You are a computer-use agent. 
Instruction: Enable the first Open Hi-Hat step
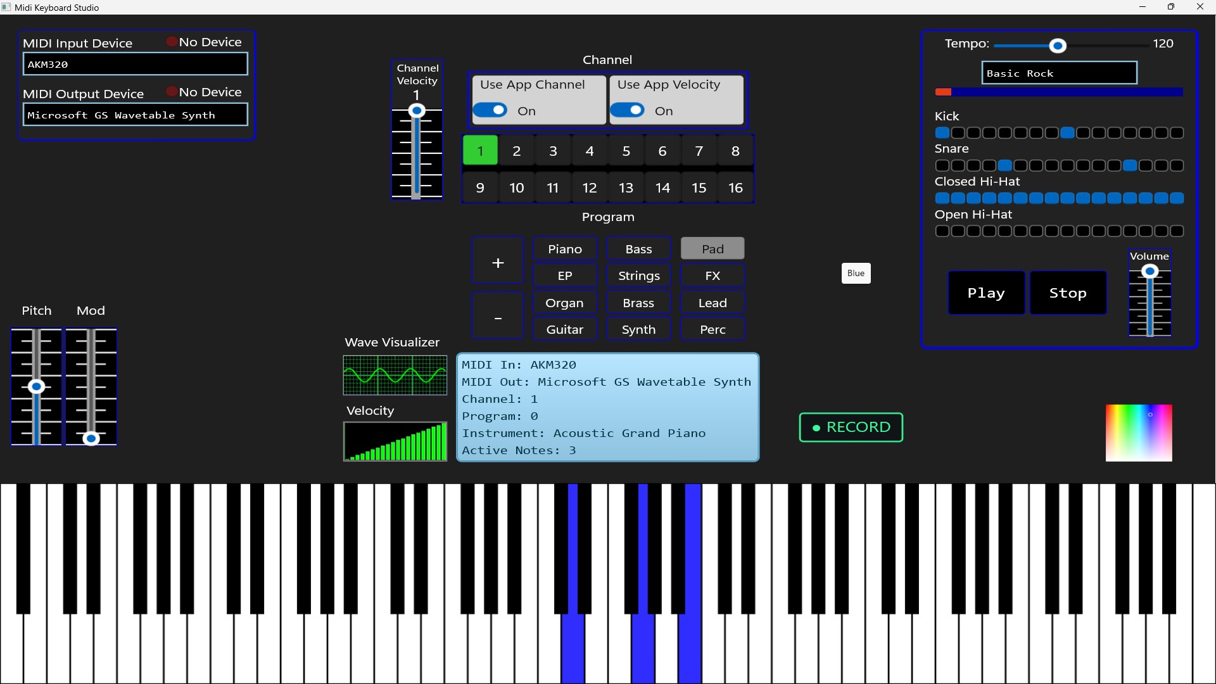coord(942,231)
